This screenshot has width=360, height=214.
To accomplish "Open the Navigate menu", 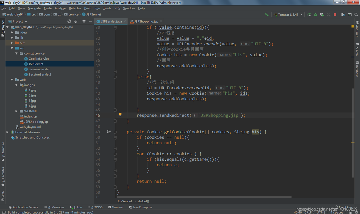I will (x=34, y=8).
